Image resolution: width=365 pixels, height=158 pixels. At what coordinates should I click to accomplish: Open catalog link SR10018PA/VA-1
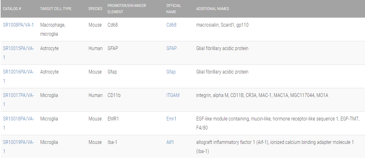(x=18, y=119)
